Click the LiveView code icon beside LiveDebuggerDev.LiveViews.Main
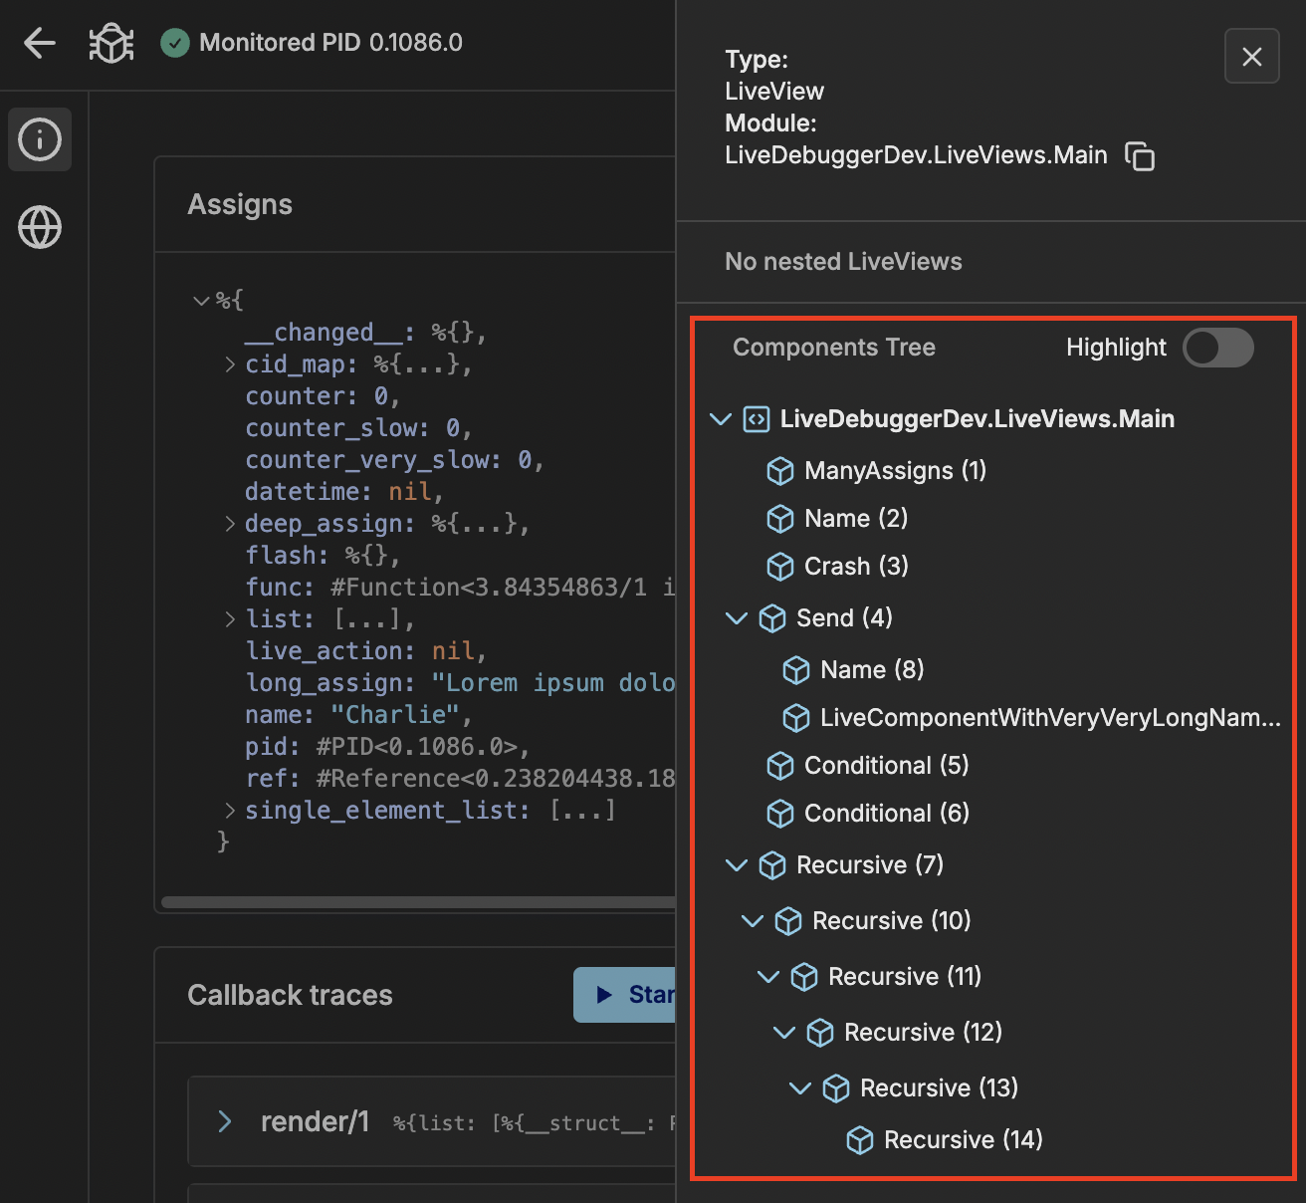This screenshot has width=1306, height=1203. 757,419
